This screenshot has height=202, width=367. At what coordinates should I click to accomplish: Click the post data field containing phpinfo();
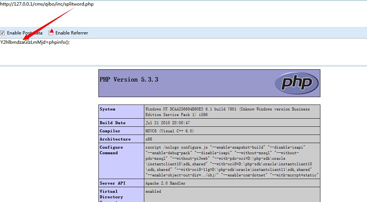point(183,52)
